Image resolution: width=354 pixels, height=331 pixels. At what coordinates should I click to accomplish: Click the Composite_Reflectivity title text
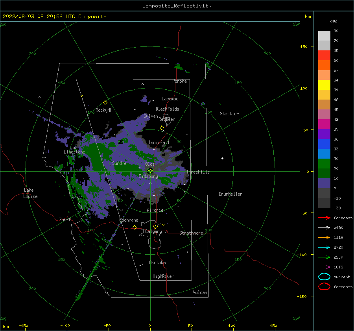[177, 6]
